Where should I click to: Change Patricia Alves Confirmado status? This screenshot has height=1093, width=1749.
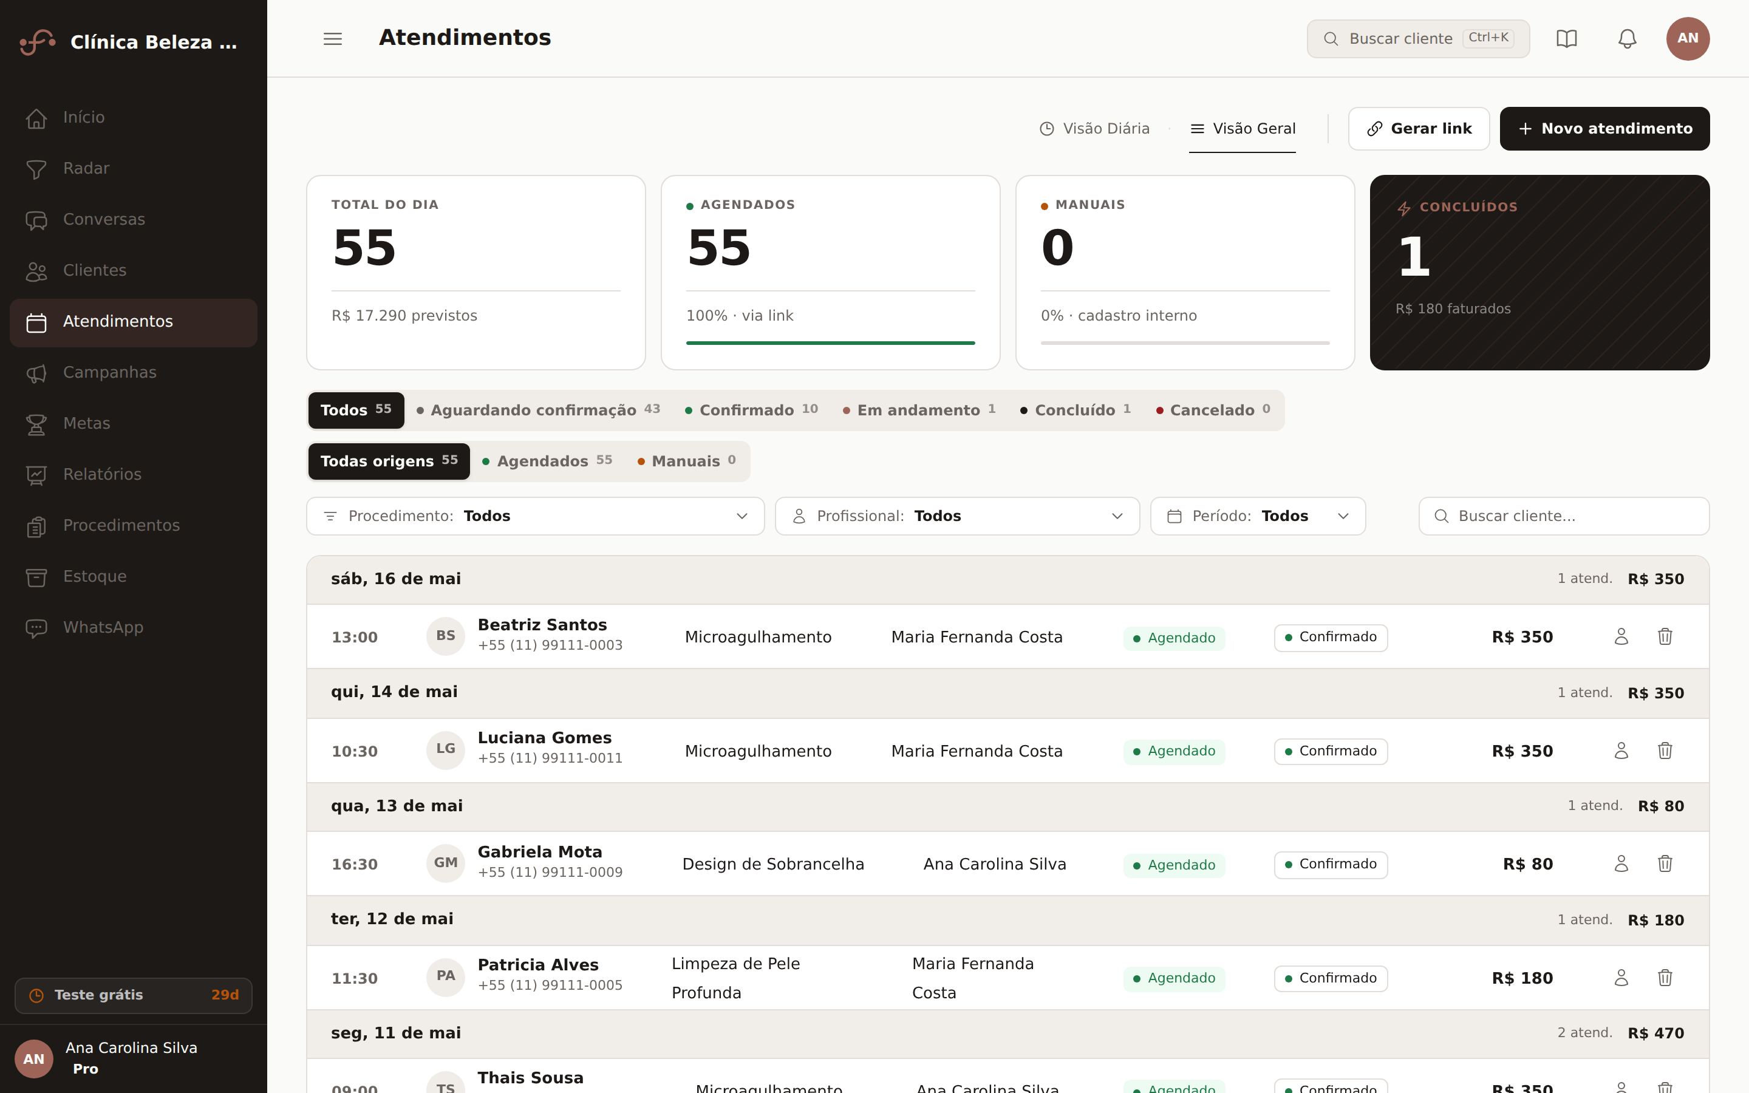pyautogui.click(x=1331, y=978)
